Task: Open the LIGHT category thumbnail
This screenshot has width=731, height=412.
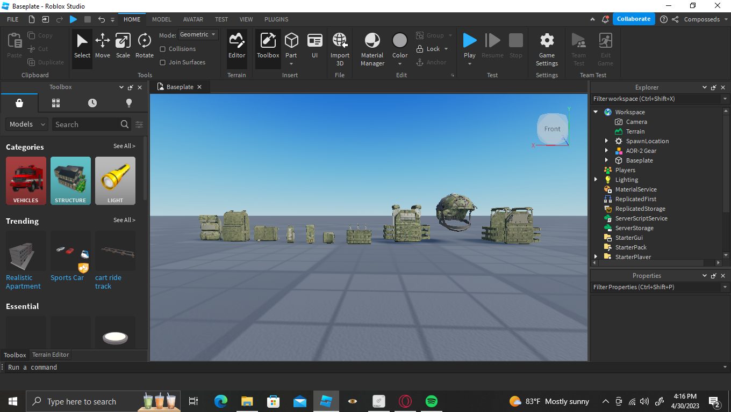Action: click(x=115, y=181)
